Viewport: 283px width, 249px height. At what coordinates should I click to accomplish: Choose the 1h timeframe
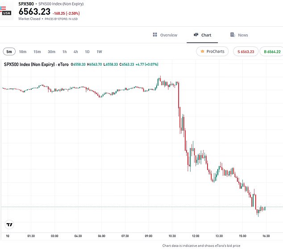65,51
